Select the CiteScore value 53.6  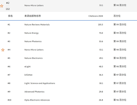(x=101, y=41)
